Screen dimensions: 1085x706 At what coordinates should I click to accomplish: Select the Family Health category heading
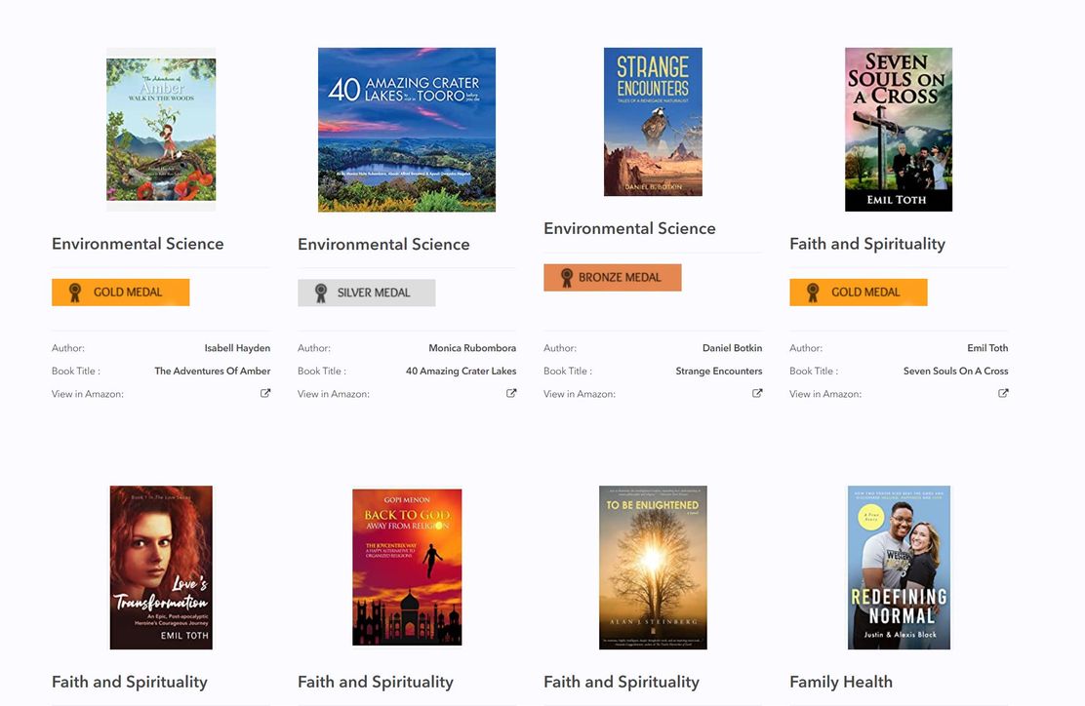[x=841, y=682]
